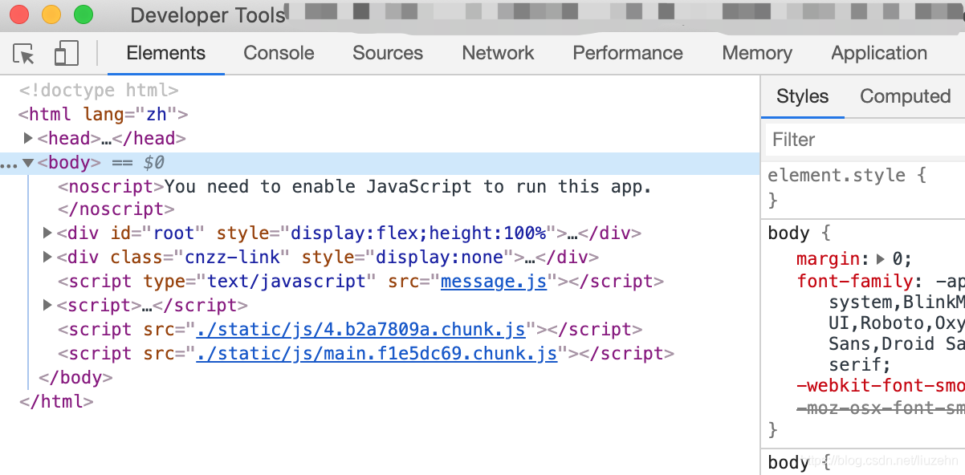Open the 4.b2a7809a.chunk.js link
This screenshot has height=475, width=965.
[360, 330]
